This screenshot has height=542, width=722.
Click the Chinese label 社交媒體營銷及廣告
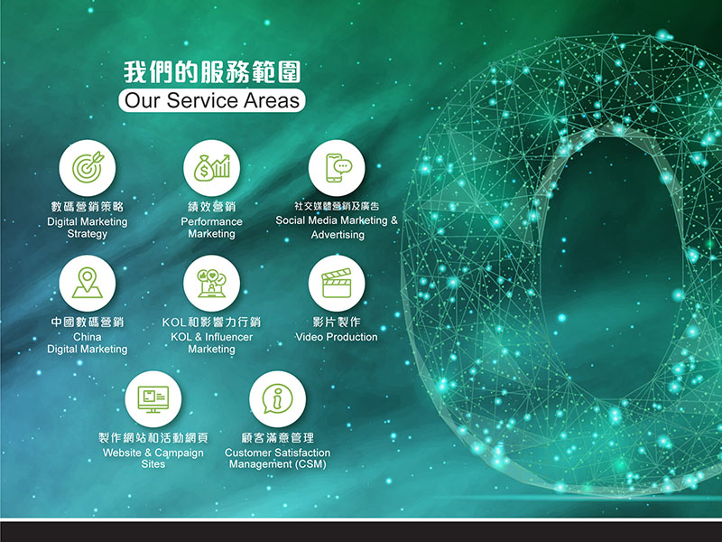(x=337, y=206)
